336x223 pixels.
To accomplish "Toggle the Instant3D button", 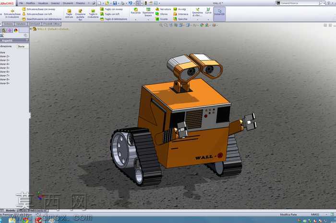I will [219, 13].
